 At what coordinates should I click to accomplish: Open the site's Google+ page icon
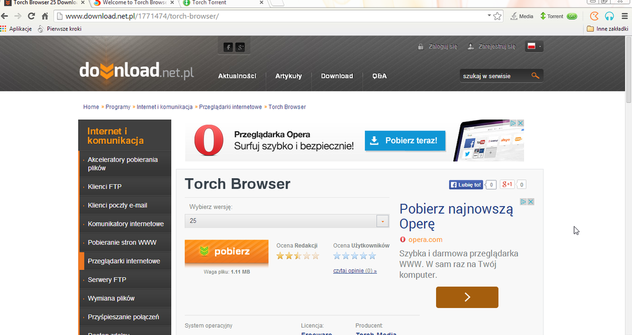tap(240, 47)
